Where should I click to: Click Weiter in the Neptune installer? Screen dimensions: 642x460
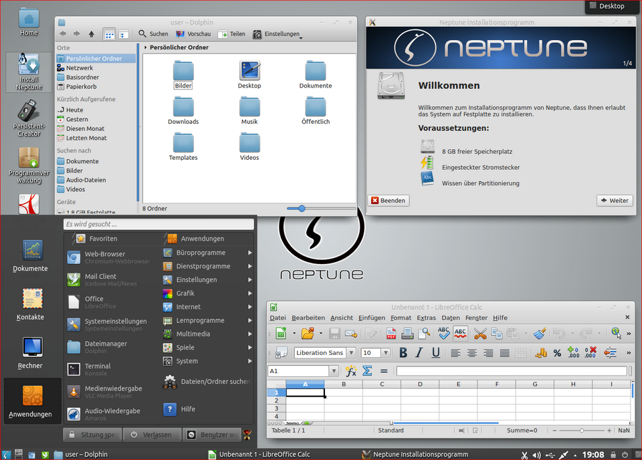[x=614, y=200]
